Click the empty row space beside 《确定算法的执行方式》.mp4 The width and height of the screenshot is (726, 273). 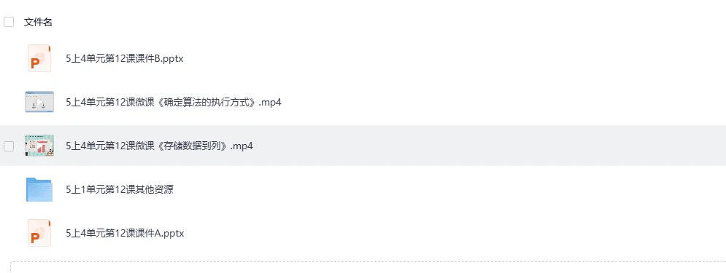[x=503, y=102]
